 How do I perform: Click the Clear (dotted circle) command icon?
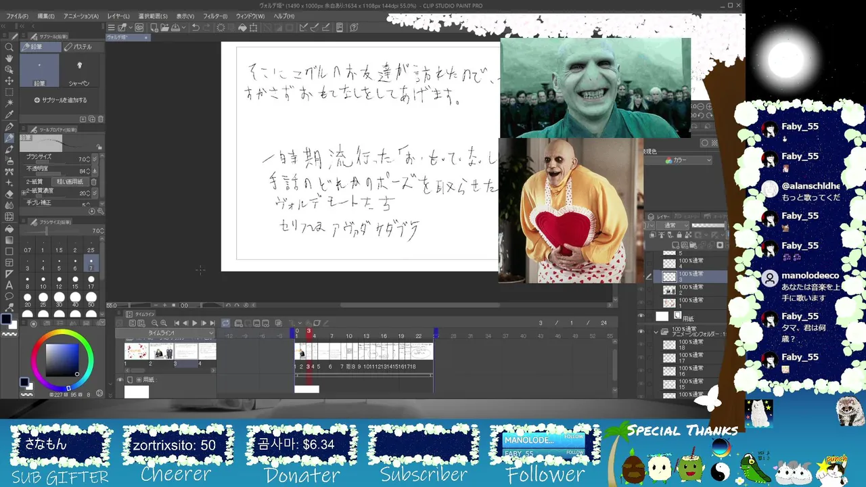pos(221,28)
